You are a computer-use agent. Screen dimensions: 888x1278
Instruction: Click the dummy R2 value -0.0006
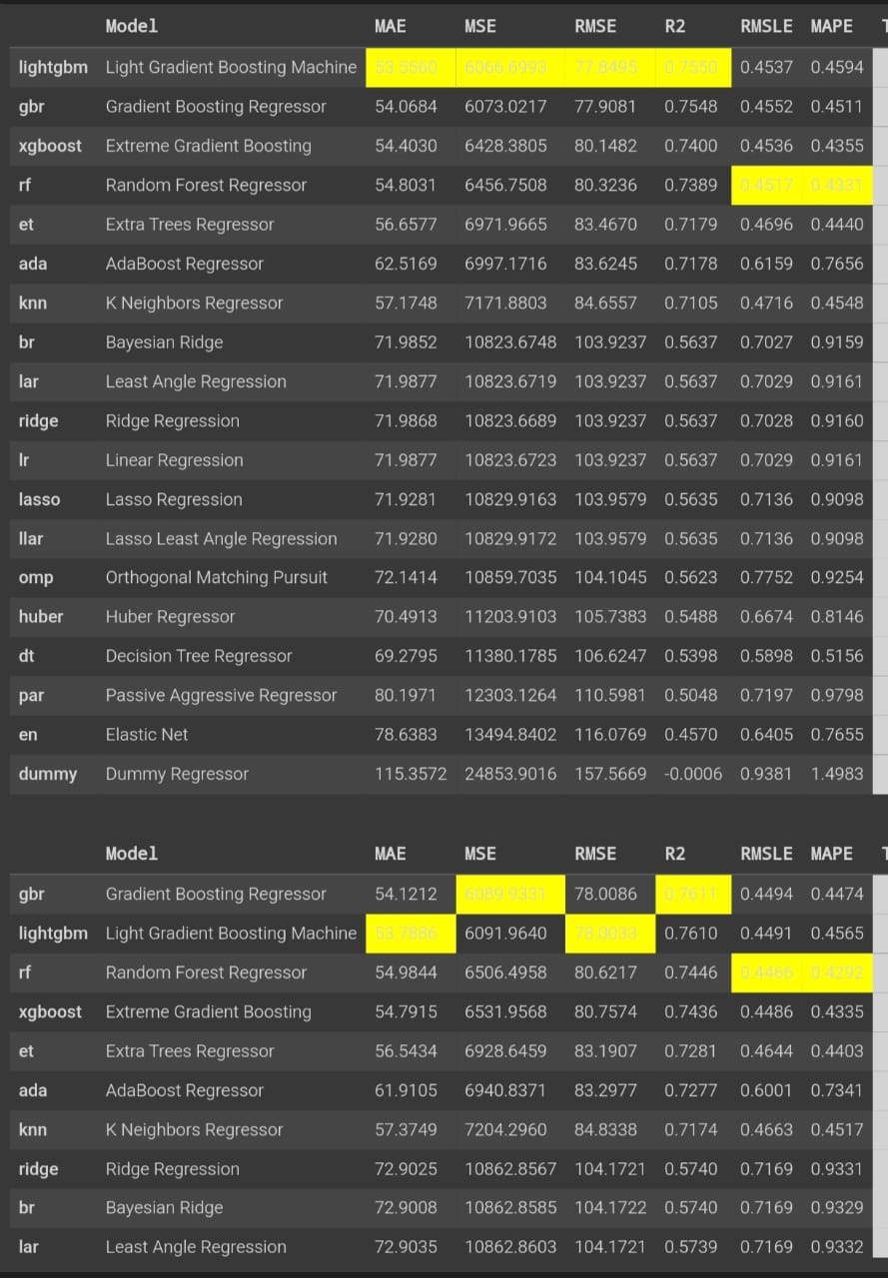point(691,774)
